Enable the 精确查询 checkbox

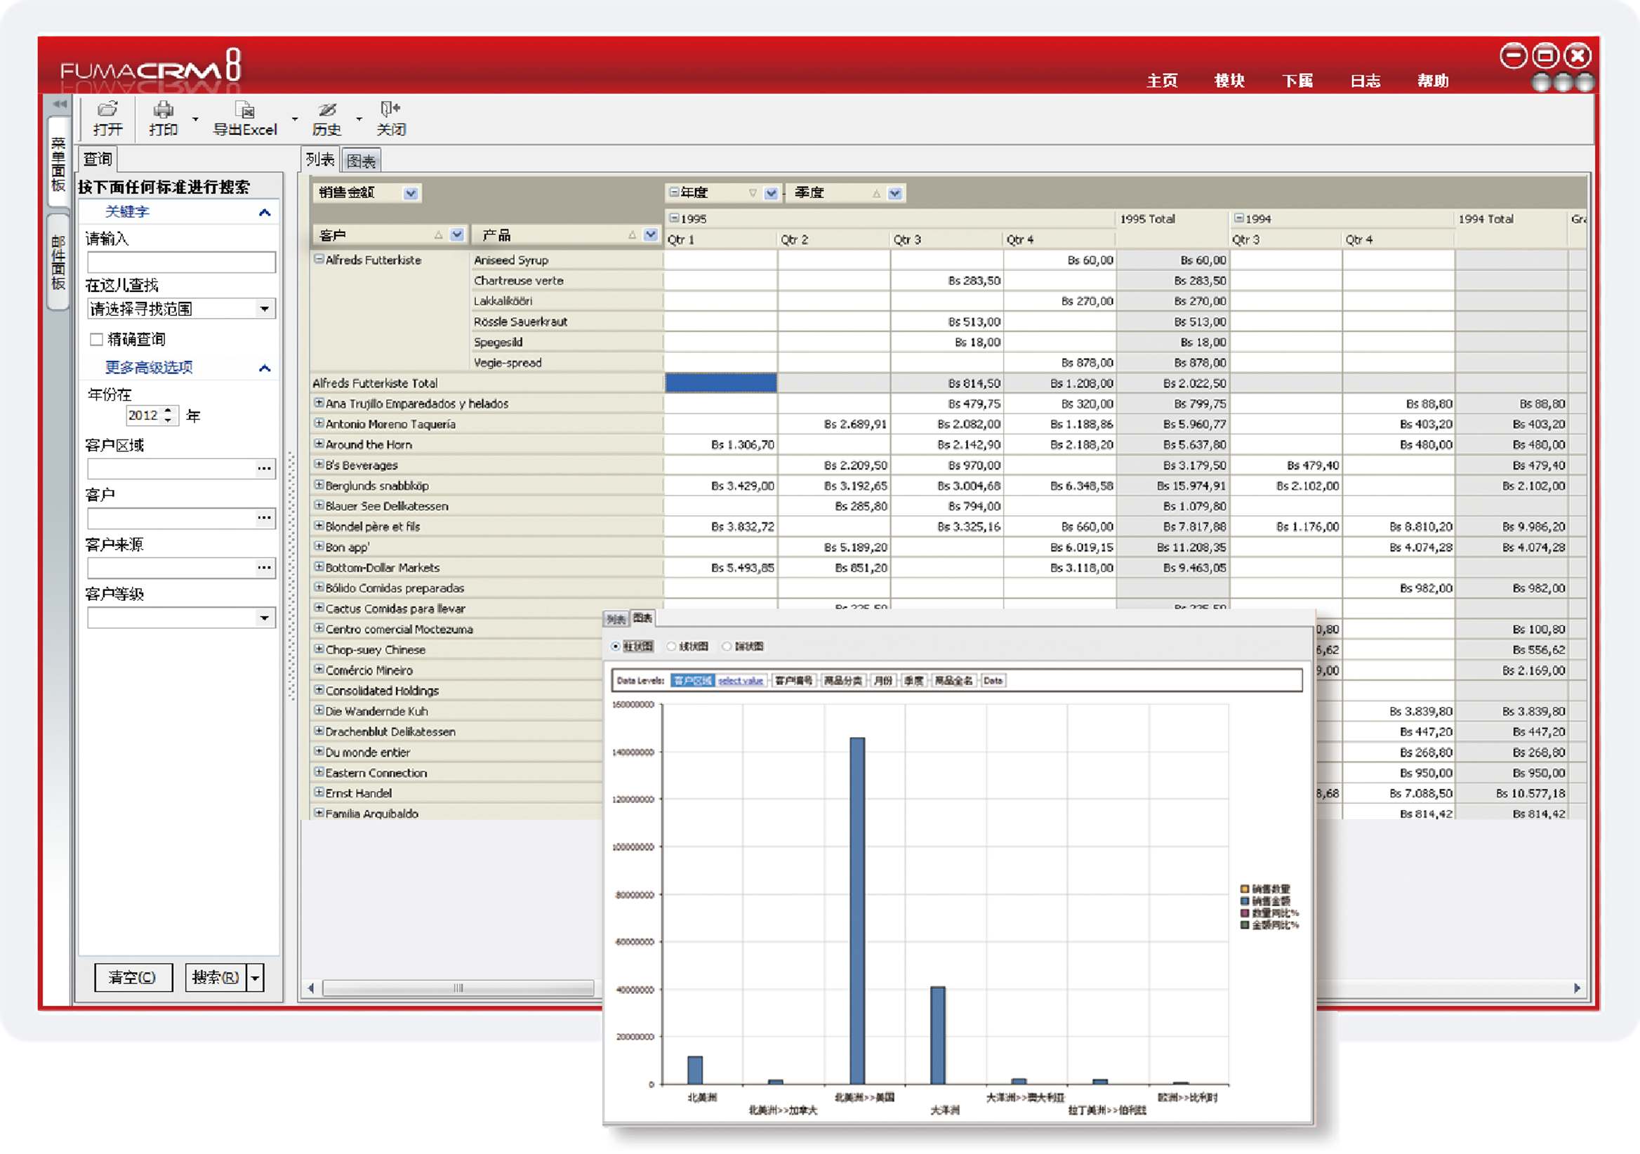click(x=96, y=339)
